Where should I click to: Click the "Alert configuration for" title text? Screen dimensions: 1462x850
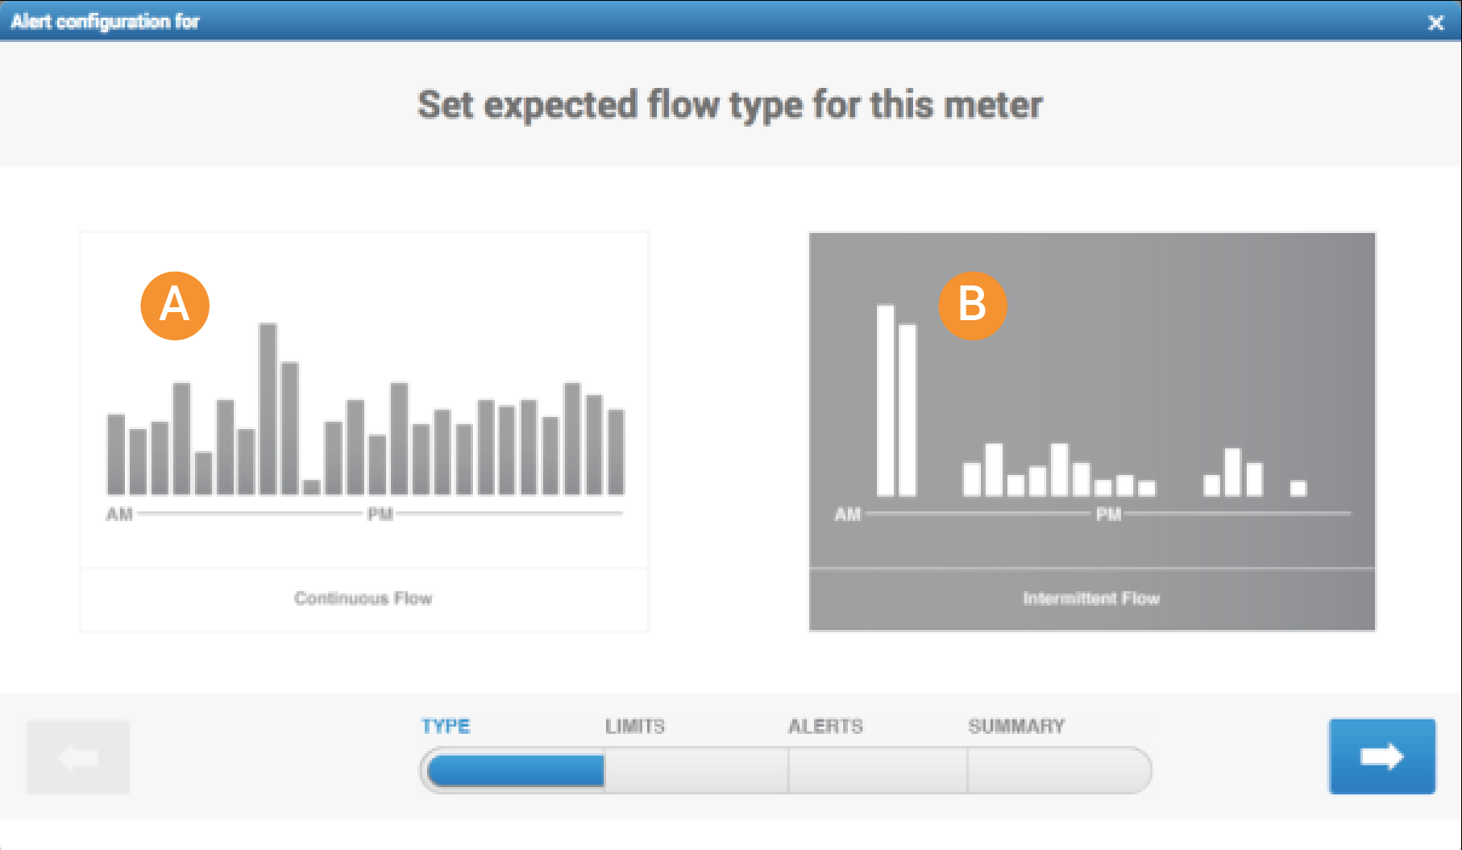[x=105, y=22]
